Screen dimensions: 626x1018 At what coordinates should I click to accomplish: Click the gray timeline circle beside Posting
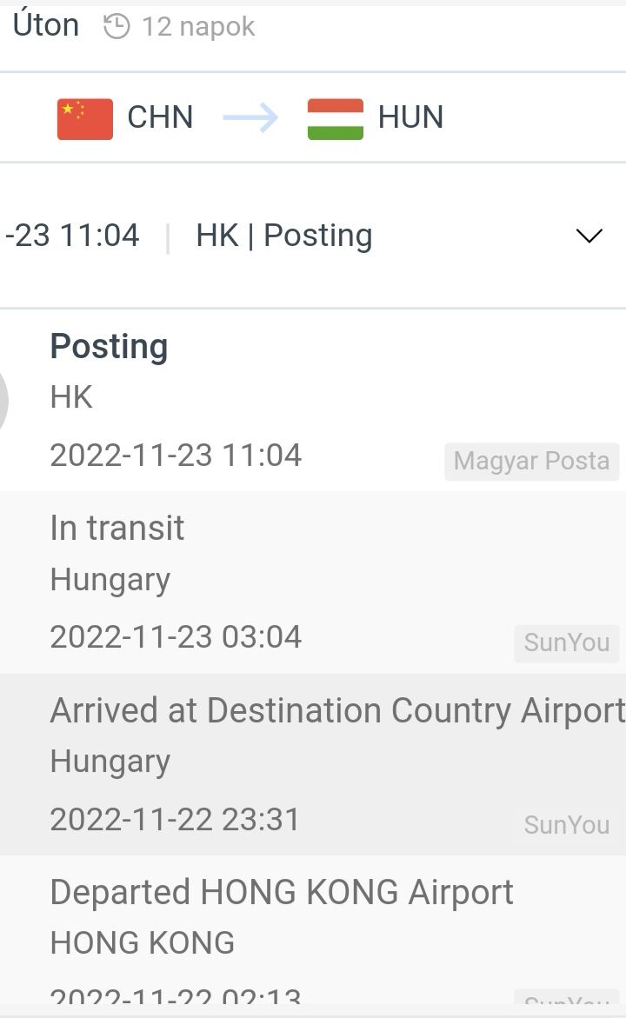coord(3,400)
